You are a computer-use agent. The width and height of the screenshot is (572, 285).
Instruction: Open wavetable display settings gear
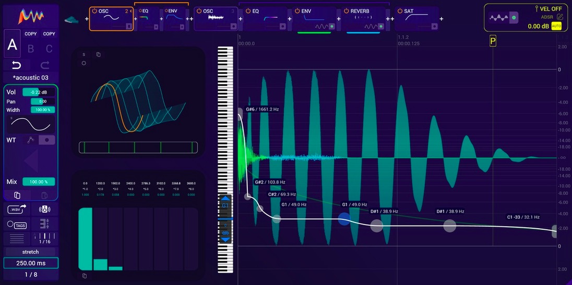(84, 63)
